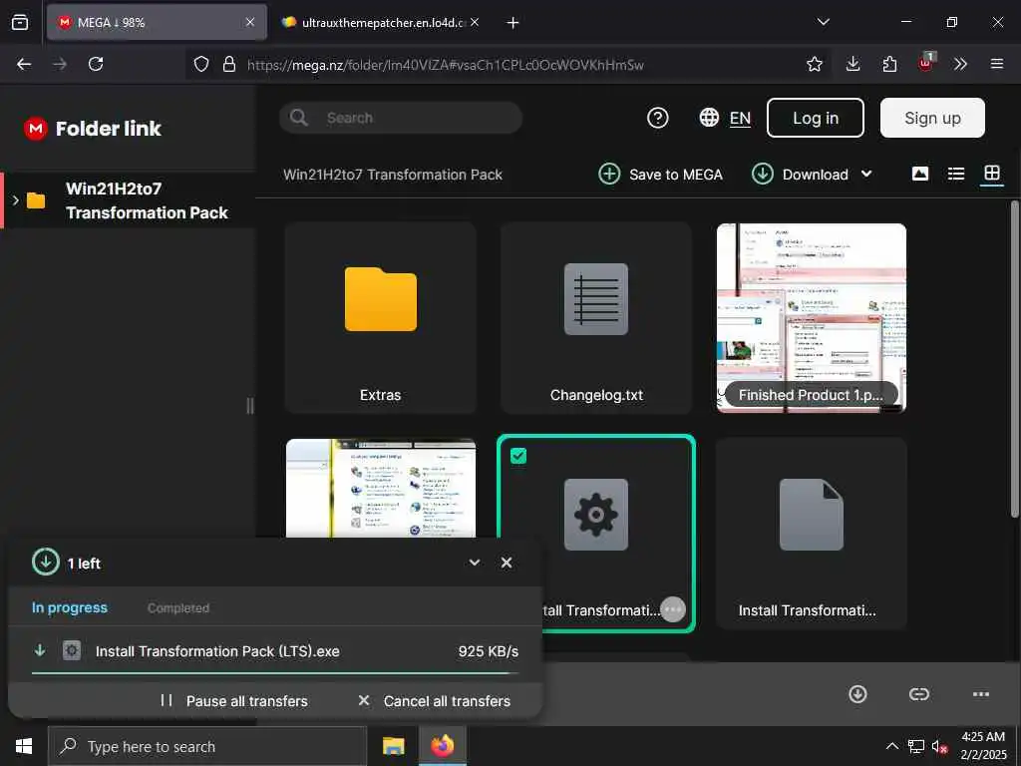
Task: Open Firefox downloads toolbar icon
Action: point(853,64)
